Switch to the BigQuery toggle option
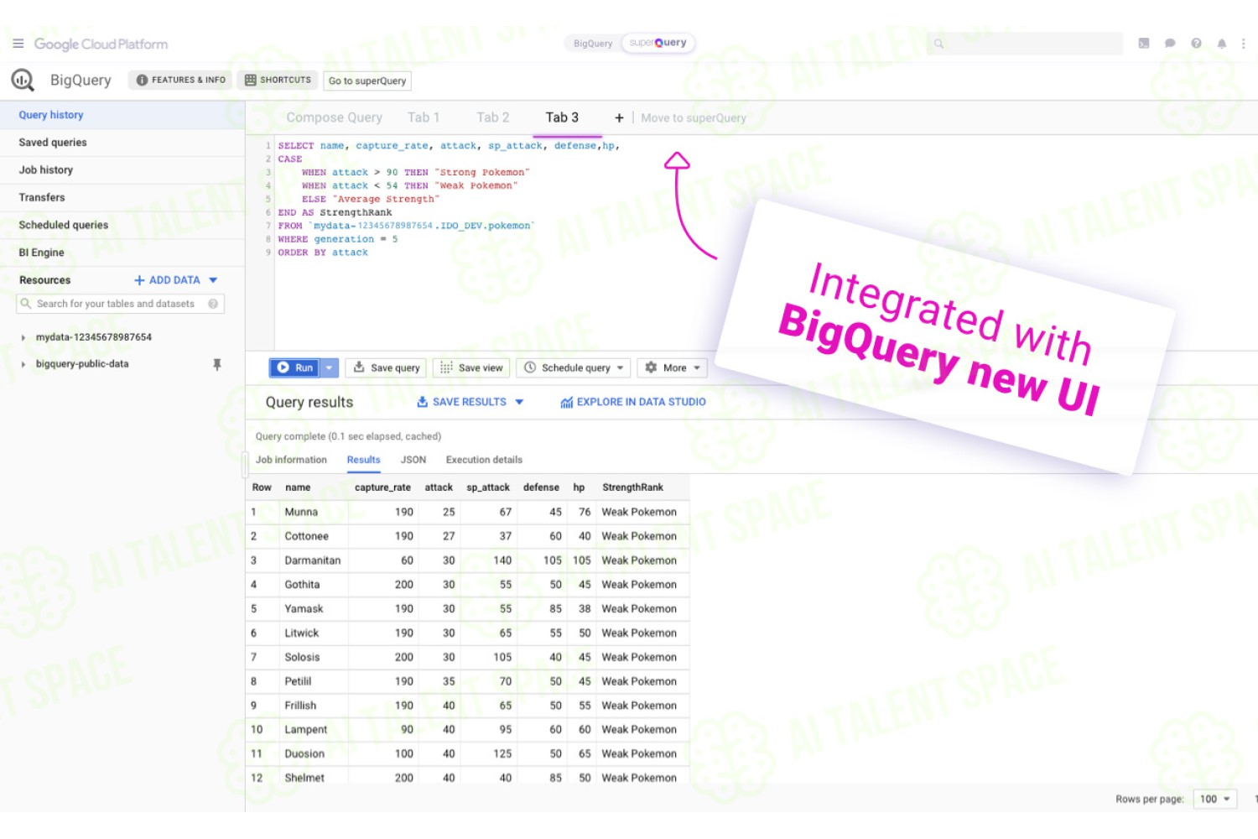The height and width of the screenshot is (839, 1258). pyautogui.click(x=593, y=44)
